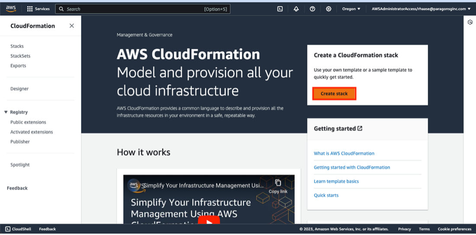Image resolution: width=476 pixels, height=235 pixels.
Task: Click Feedback in the sidebar
Action: pos(17,188)
